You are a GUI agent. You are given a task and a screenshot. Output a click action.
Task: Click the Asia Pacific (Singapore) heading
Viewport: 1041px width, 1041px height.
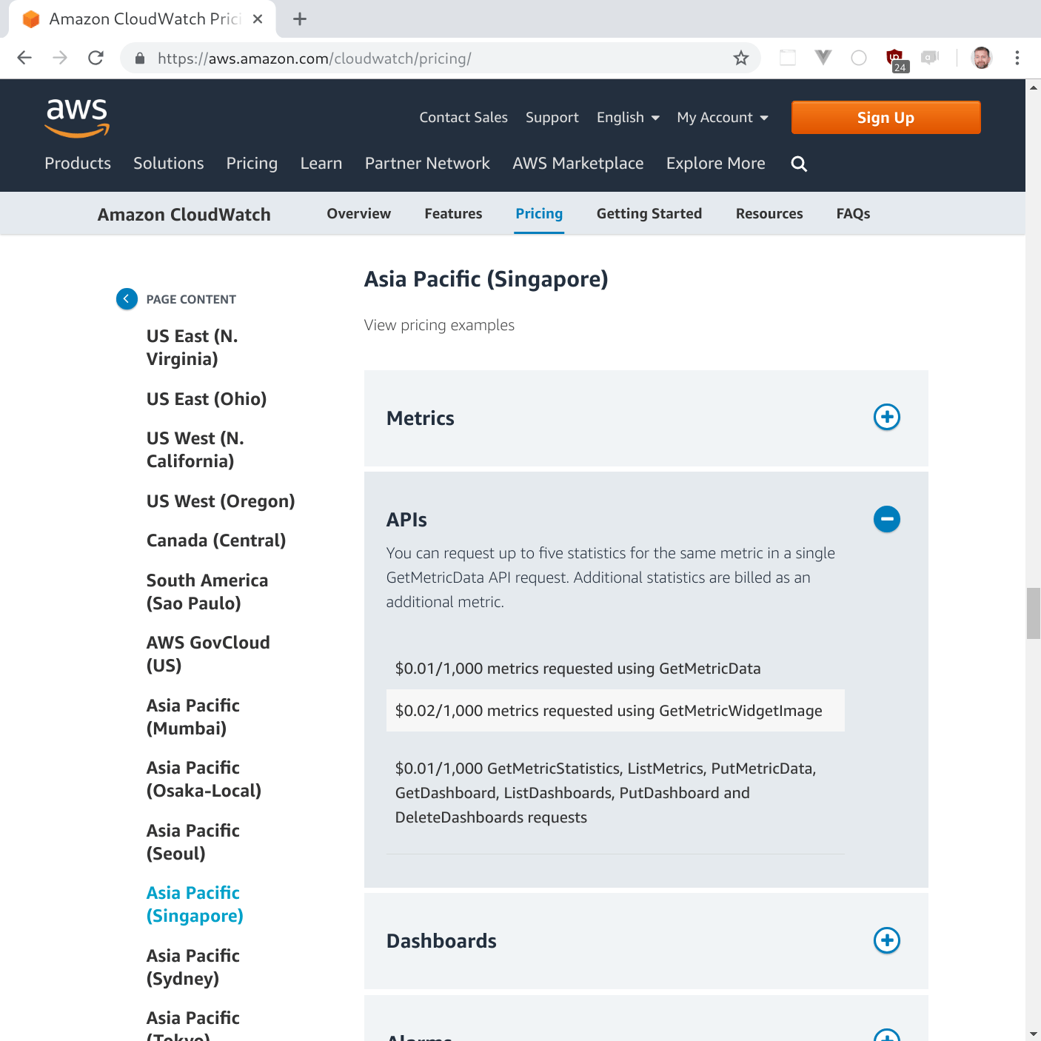click(x=486, y=279)
